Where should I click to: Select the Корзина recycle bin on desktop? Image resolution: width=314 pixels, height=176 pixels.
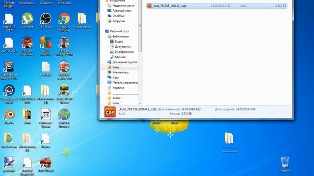click(x=285, y=164)
